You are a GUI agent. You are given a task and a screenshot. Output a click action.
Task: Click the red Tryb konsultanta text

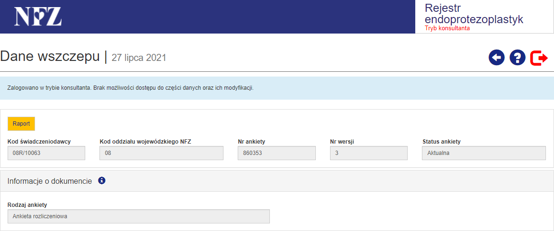447,28
